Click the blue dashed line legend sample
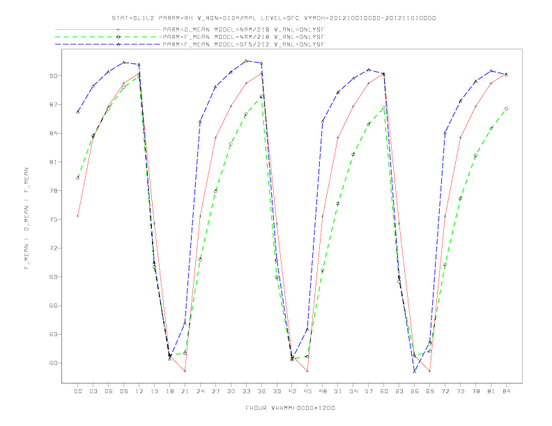The image size is (552, 426). [x=108, y=45]
